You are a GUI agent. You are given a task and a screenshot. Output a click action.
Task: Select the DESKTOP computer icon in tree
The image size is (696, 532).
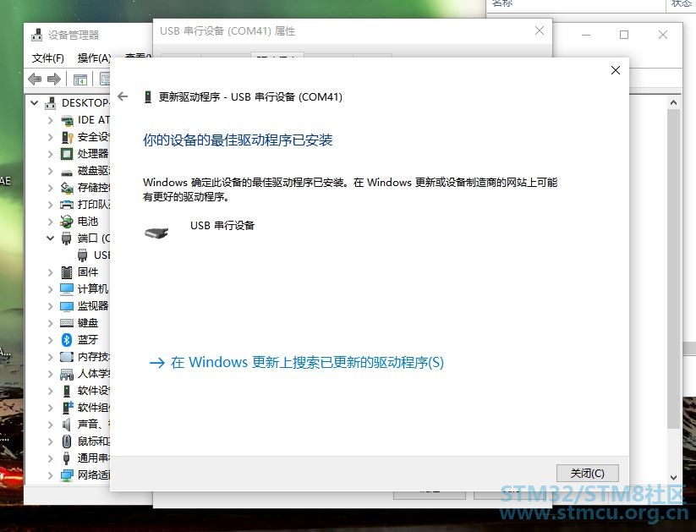(51, 103)
